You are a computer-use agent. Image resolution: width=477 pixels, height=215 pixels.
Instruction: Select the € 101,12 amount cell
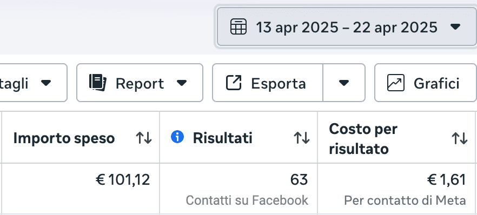[123, 180]
